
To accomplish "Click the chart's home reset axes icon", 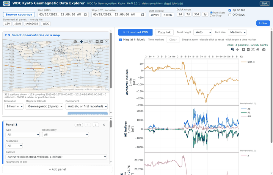I will tap(258, 50).
